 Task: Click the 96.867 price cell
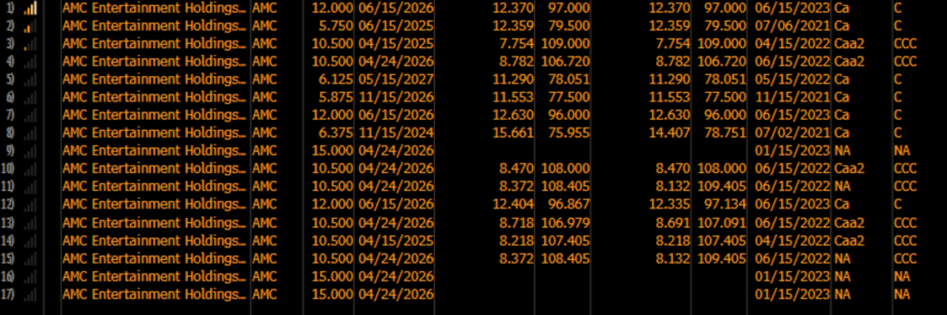569,205
